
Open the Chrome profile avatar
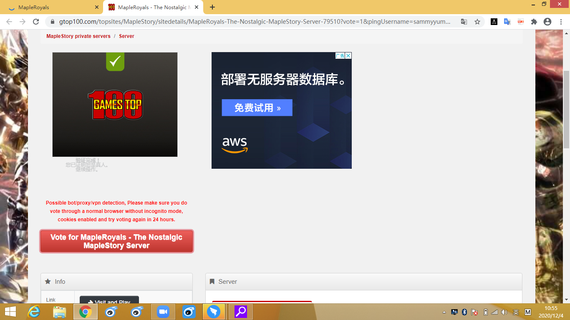547,22
